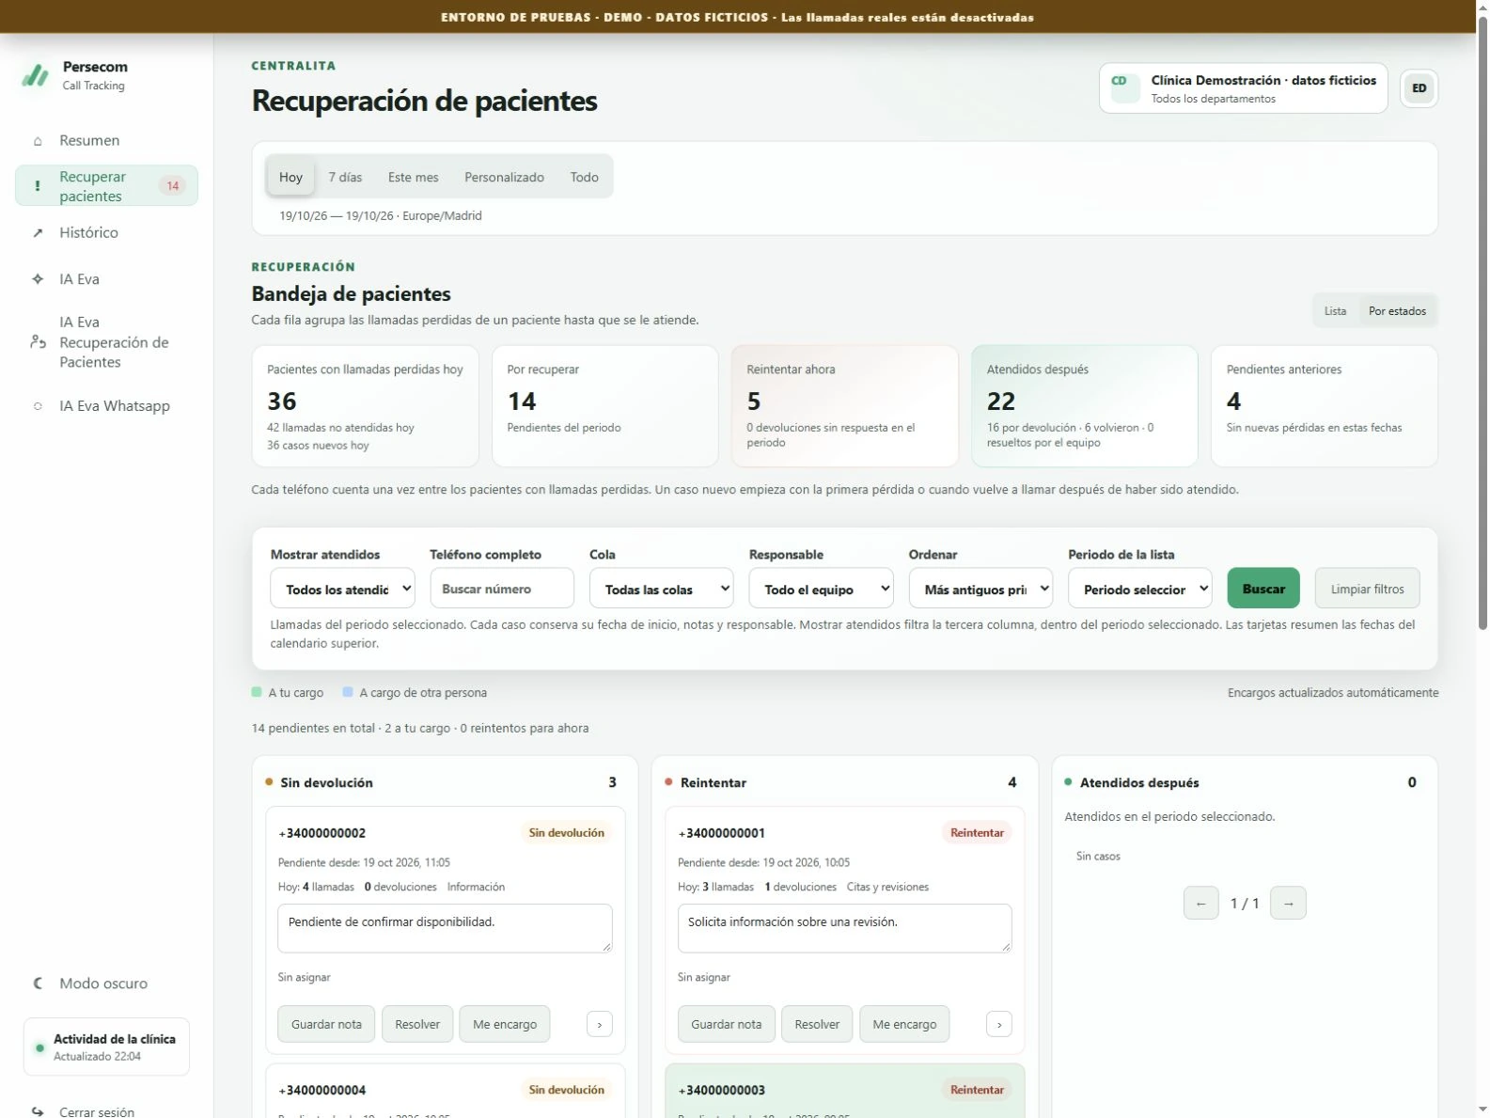Viewport: 1490px width, 1118px height.
Task: Click the chevron on the +34000000001 card
Action: (999, 1024)
